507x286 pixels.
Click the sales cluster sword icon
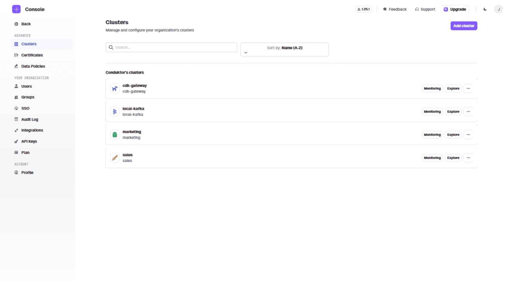tap(115, 158)
